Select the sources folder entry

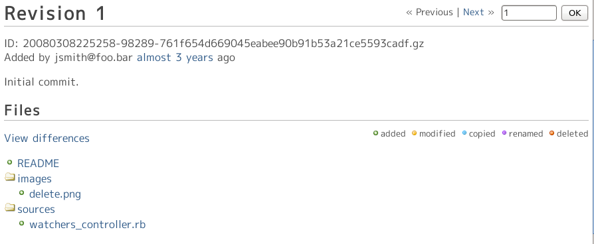coord(36,210)
